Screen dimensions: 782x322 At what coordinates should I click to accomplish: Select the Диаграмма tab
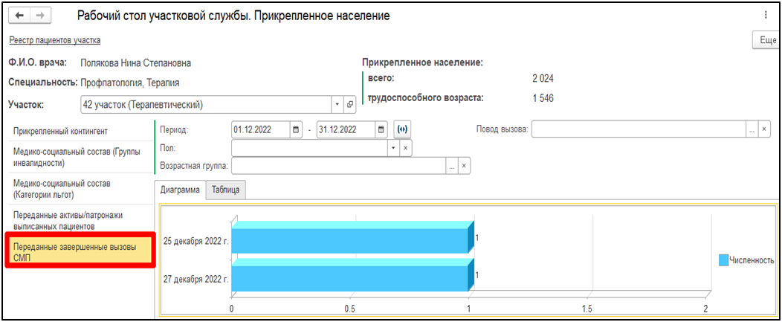181,190
